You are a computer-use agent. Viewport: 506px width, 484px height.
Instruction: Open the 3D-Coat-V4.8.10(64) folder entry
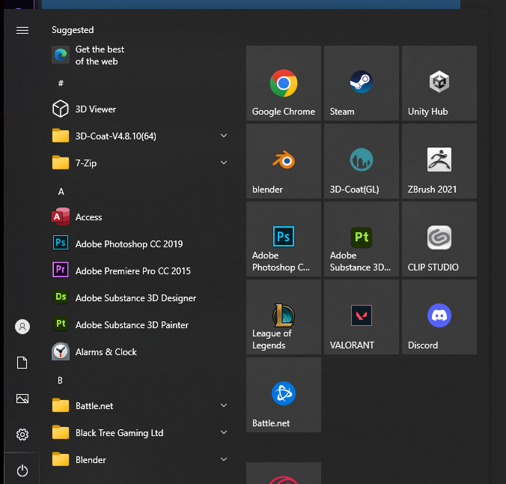[141, 136]
